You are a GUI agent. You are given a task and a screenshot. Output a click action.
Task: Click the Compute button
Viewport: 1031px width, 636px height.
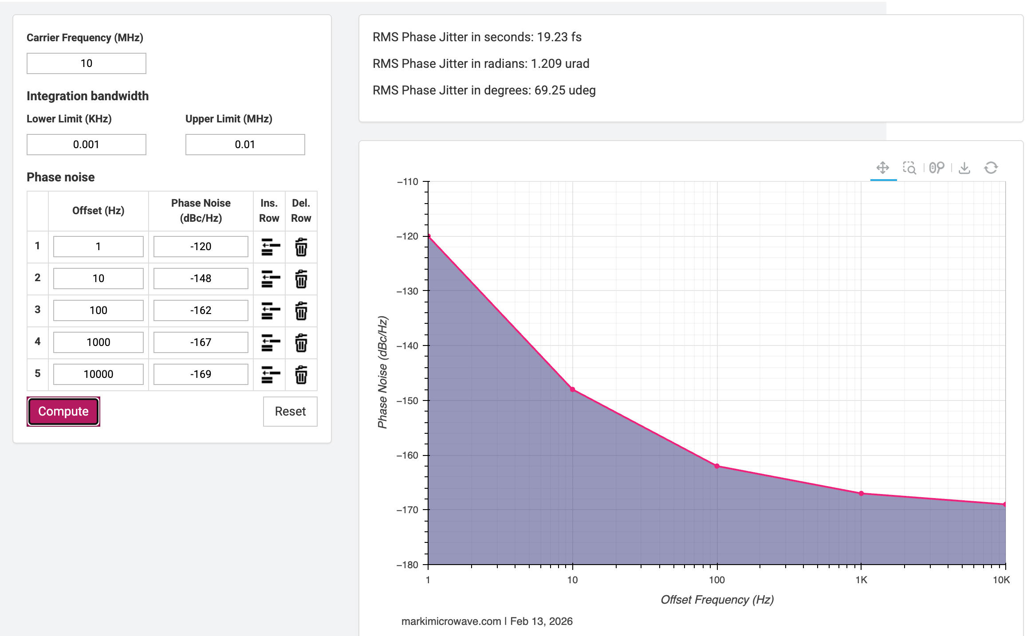63,411
